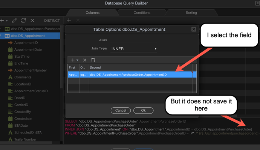The image size is (260, 150).
Task: Switch to the Conditions tab
Action: coord(142,13)
